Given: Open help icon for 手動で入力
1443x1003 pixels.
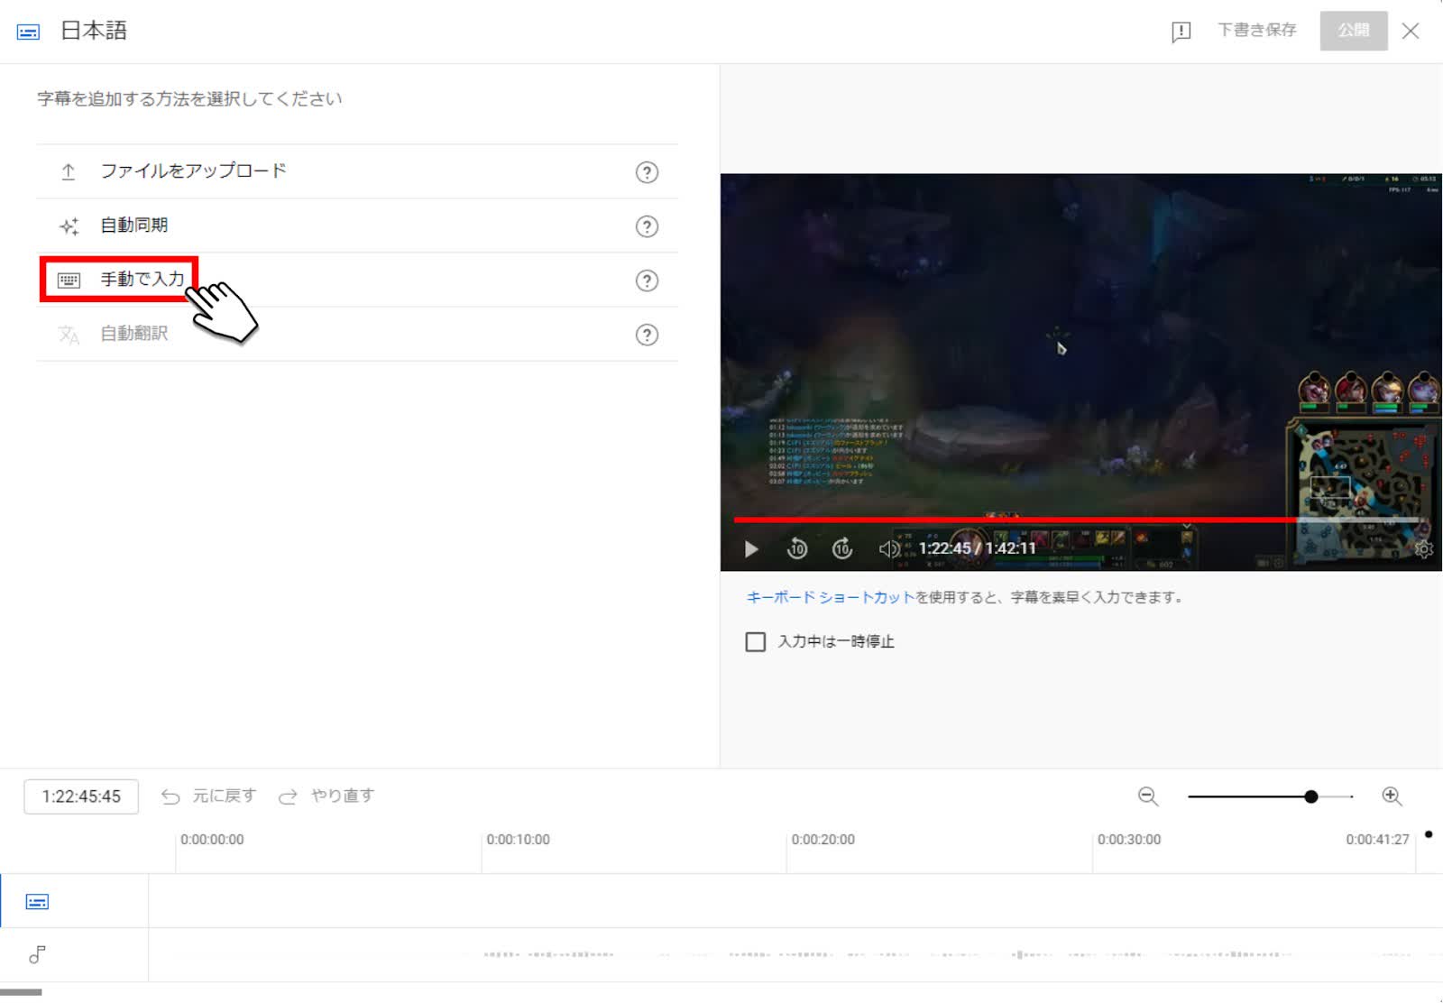Looking at the screenshot, I should tap(647, 281).
